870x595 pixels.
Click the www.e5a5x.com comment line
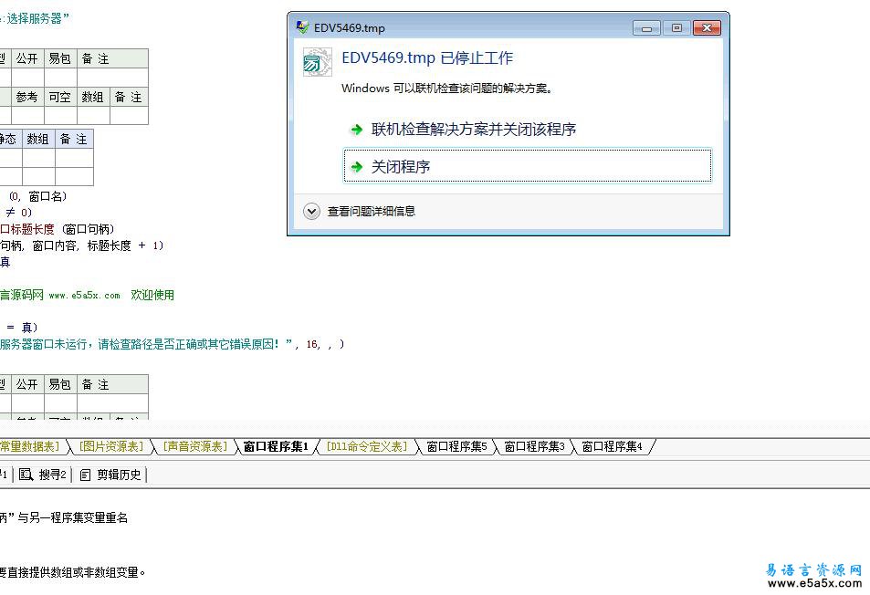[x=87, y=295]
